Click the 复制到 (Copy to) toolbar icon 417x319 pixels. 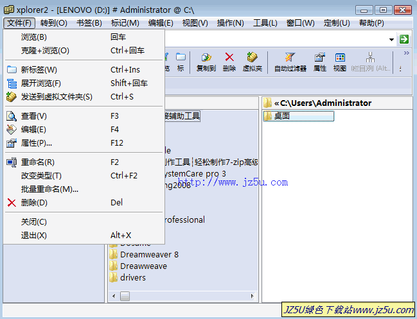pyautogui.click(x=206, y=62)
